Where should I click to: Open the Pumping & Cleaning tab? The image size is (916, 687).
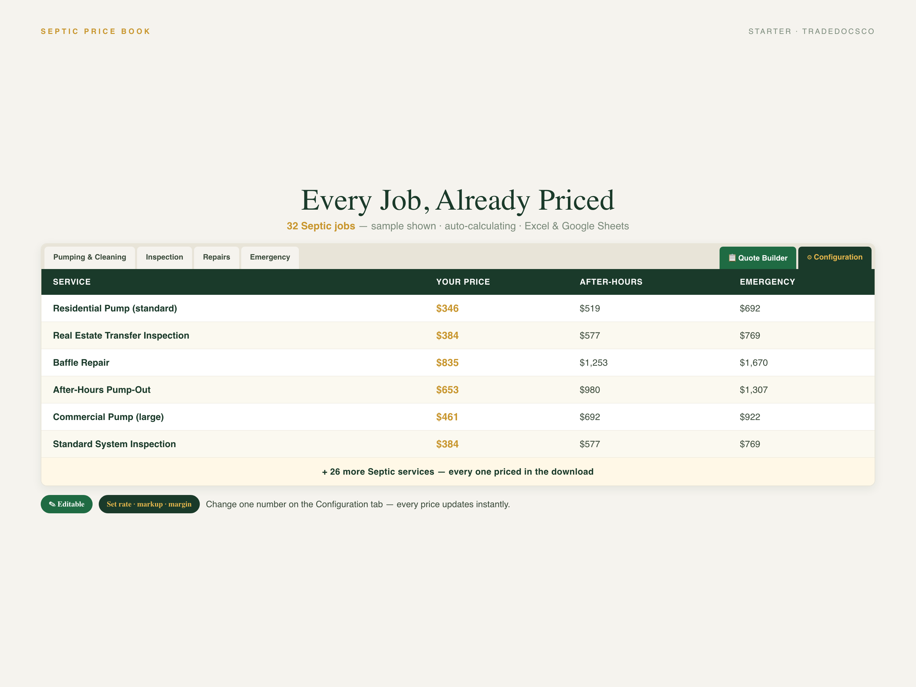coord(90,257)
